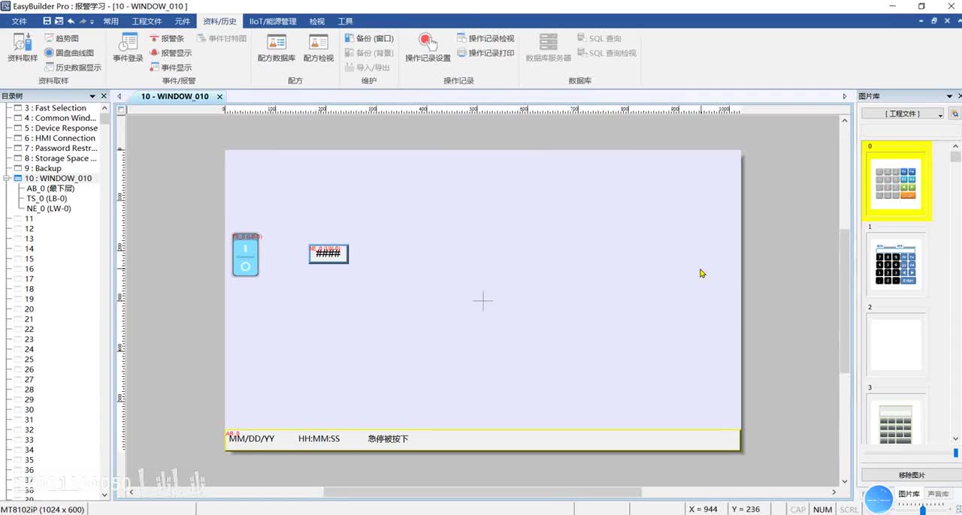Screen dimensions: 962x515
Task: Select 4 : Common Window in the tree
Action: pyautogui.click(x=55, y=118)
